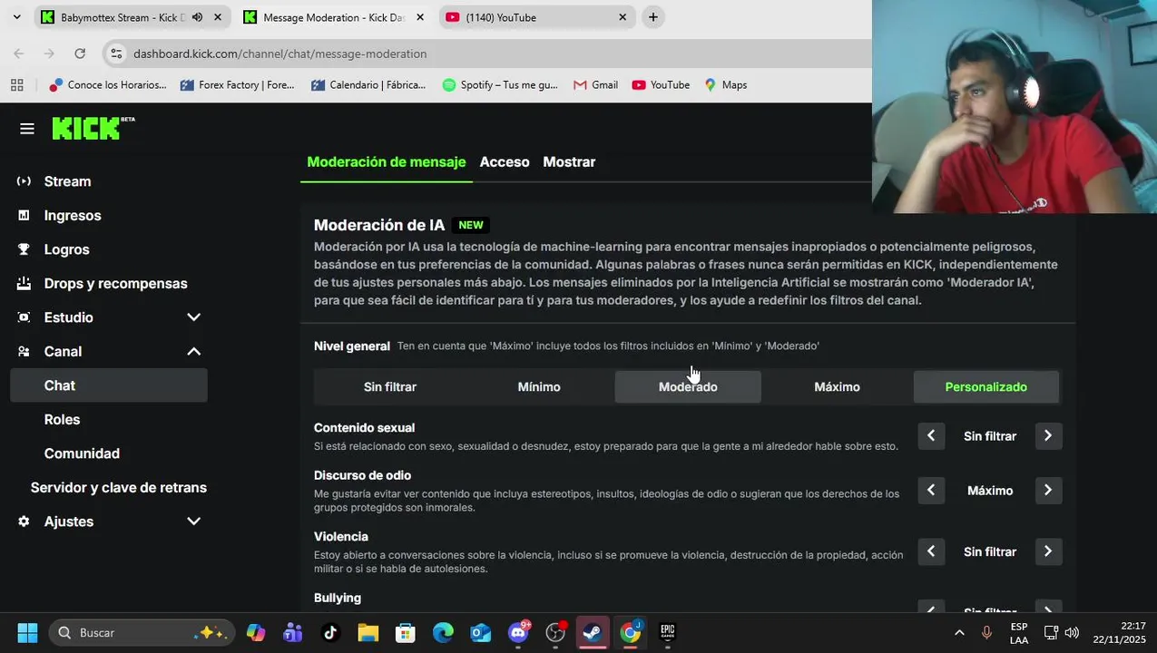
Task: Open Forex Factory bookmark
Action: click(238, 84)
